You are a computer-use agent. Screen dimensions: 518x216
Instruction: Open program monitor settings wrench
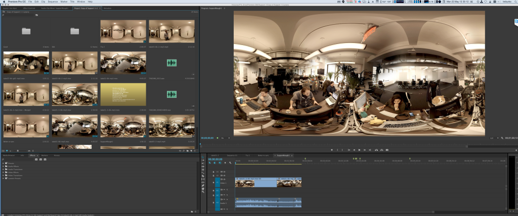pos(502,138)
